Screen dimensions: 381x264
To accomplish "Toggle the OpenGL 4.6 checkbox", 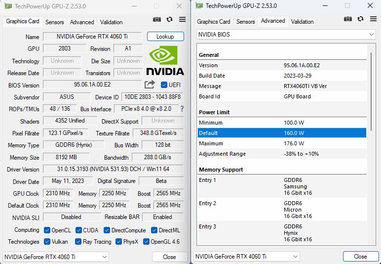I will click(146, 241).
